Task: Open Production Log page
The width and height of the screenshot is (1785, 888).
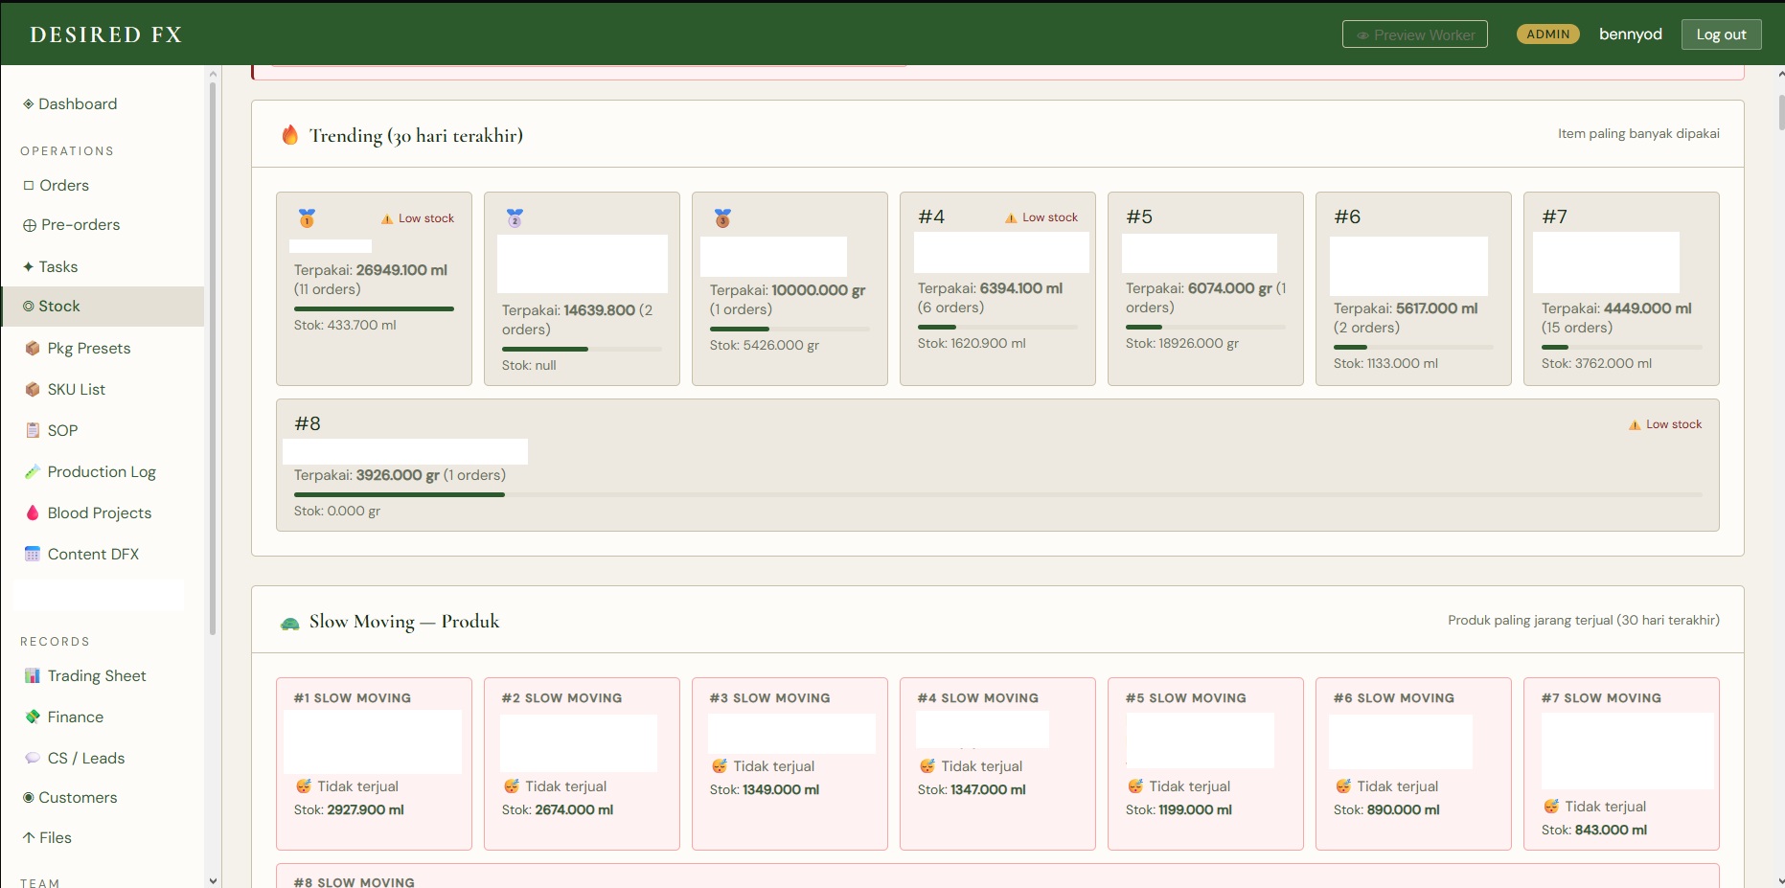Action: coord(102,471)
